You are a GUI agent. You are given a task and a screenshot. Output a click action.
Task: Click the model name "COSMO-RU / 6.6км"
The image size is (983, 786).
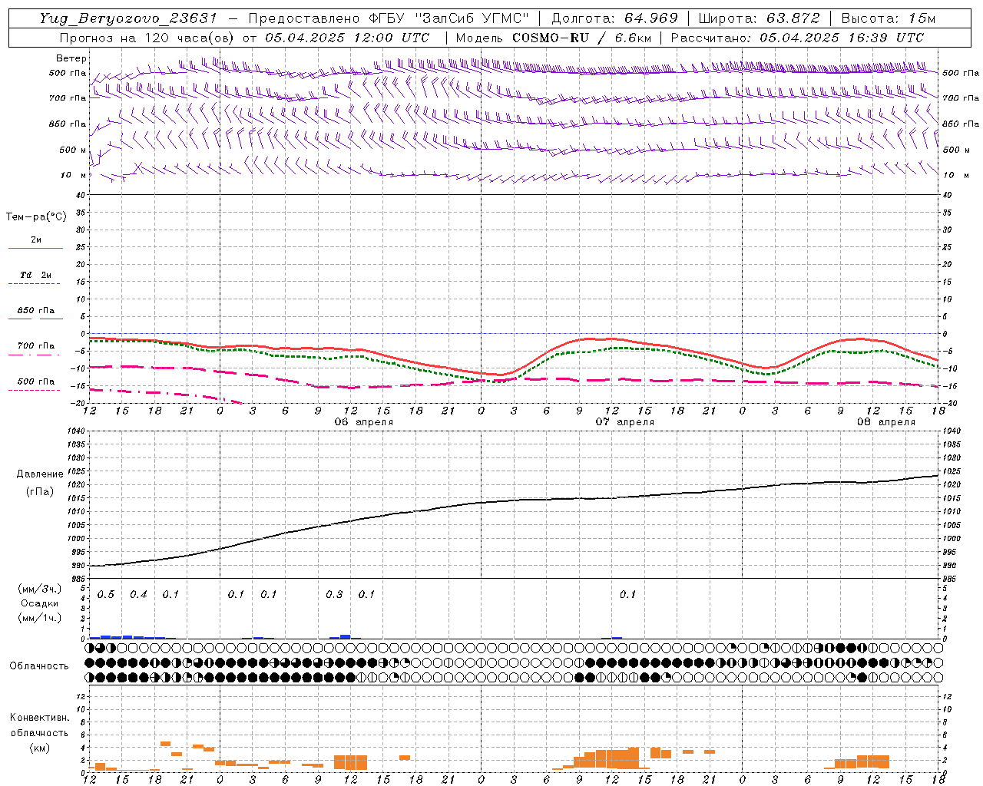(x=581, y=38)
